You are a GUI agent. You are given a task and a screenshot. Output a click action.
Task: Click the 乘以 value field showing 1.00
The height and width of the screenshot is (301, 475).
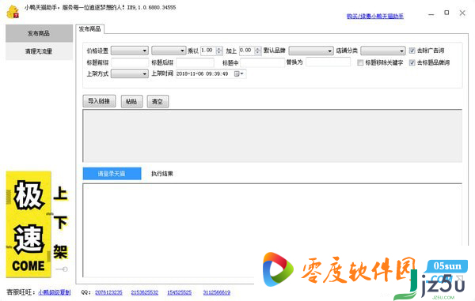[x=208, y=51]
